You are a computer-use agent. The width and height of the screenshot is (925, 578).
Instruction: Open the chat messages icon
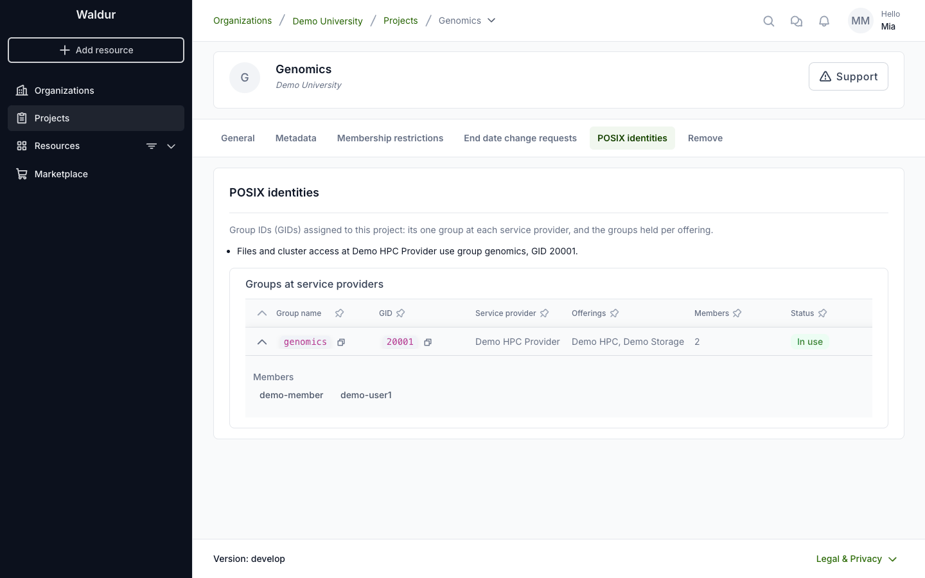797,21
